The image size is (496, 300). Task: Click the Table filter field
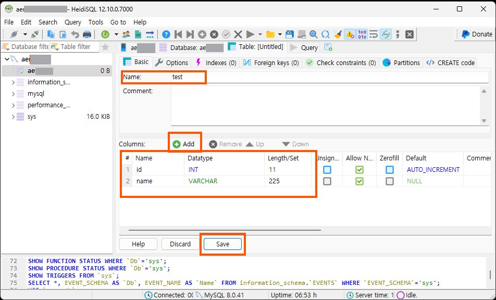coord(75,47)
